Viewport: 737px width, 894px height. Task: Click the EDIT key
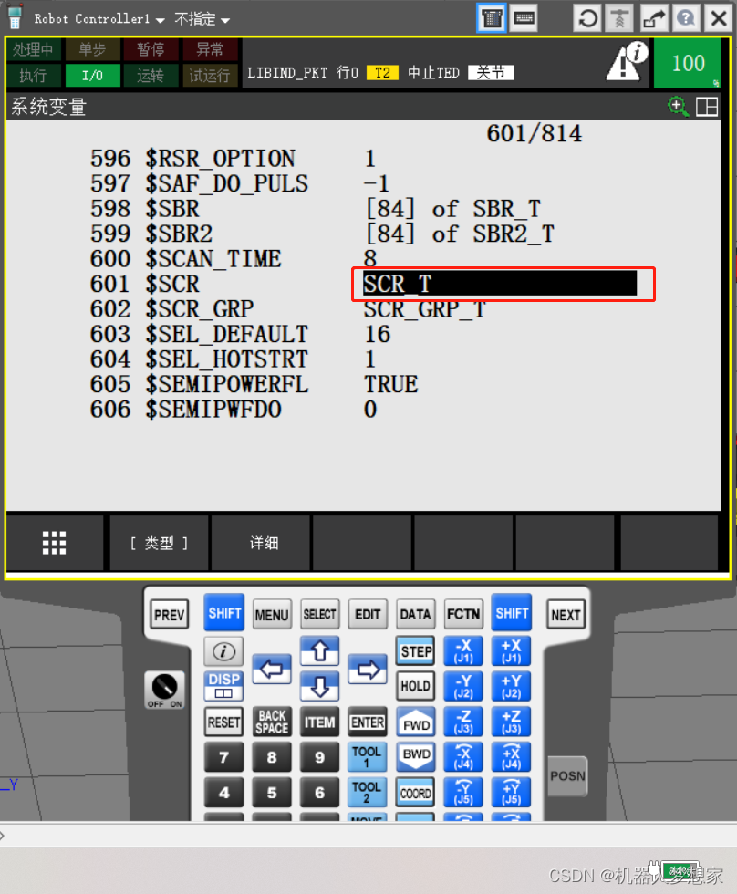(x=368, y=614)
